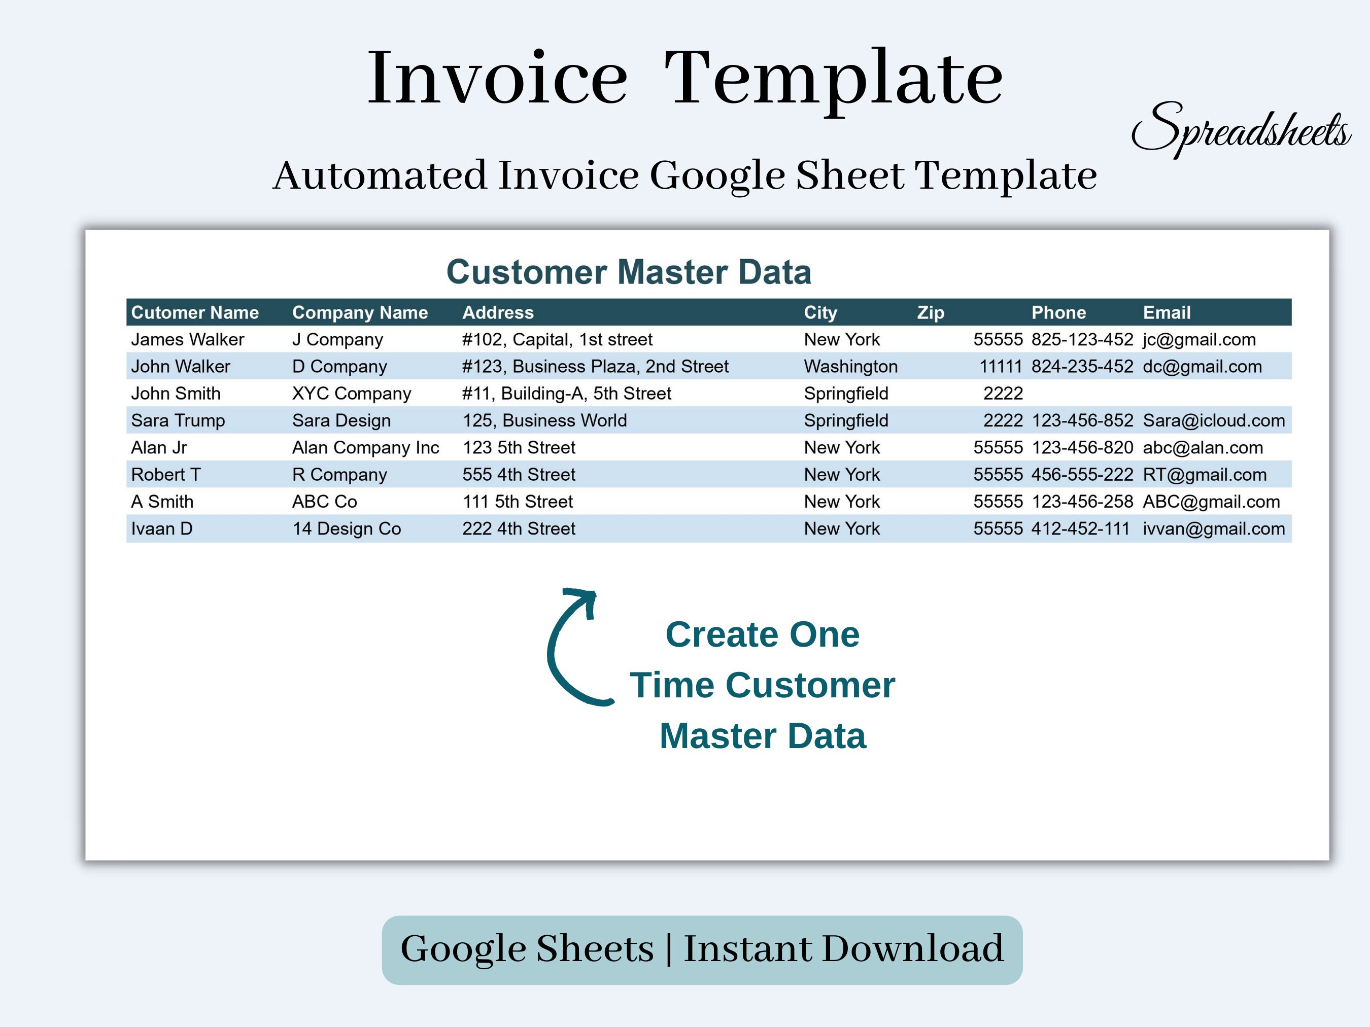Select Springfield city in John Smith row
Viewport: 1370px width, 1027px height.
pos(846,393)
